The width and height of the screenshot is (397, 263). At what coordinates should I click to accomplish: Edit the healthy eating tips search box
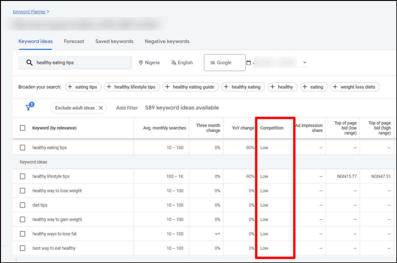pos(75,62)
